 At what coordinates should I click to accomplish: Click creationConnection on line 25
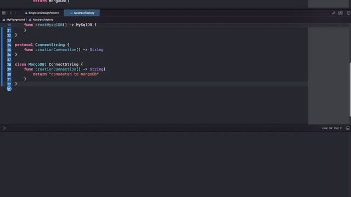tap(55, 50)
